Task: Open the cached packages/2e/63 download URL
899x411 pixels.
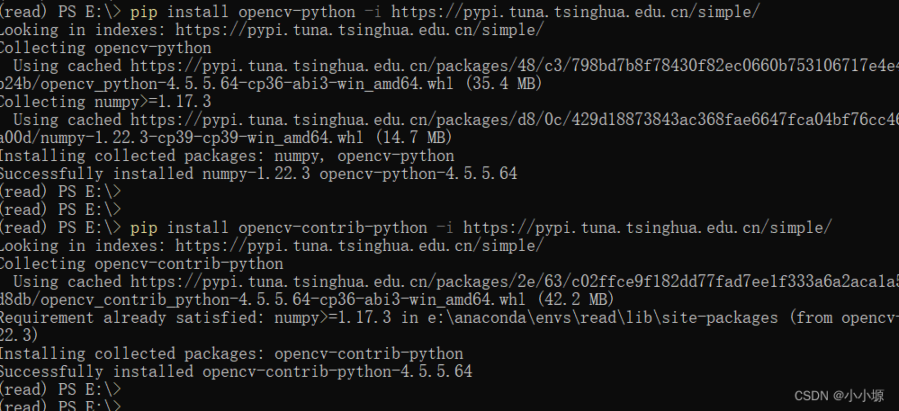Action: [514, 282]
